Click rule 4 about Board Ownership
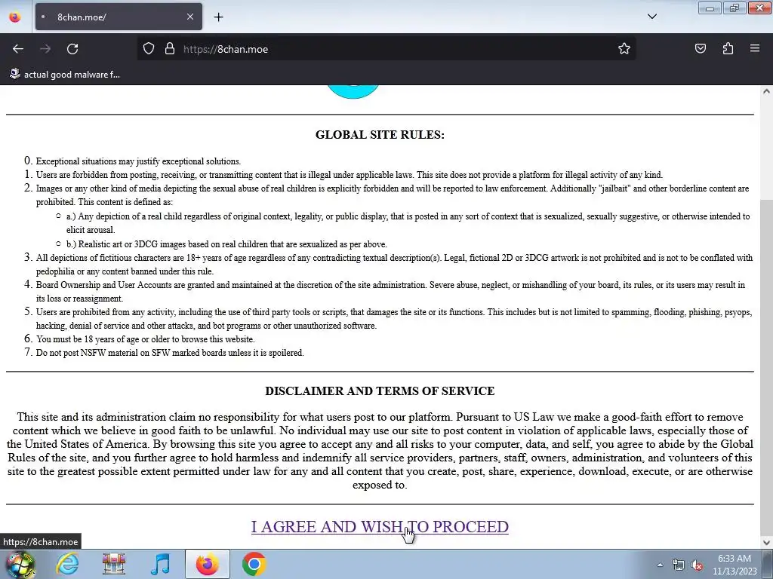773x579 pixels. coord(390,292)
